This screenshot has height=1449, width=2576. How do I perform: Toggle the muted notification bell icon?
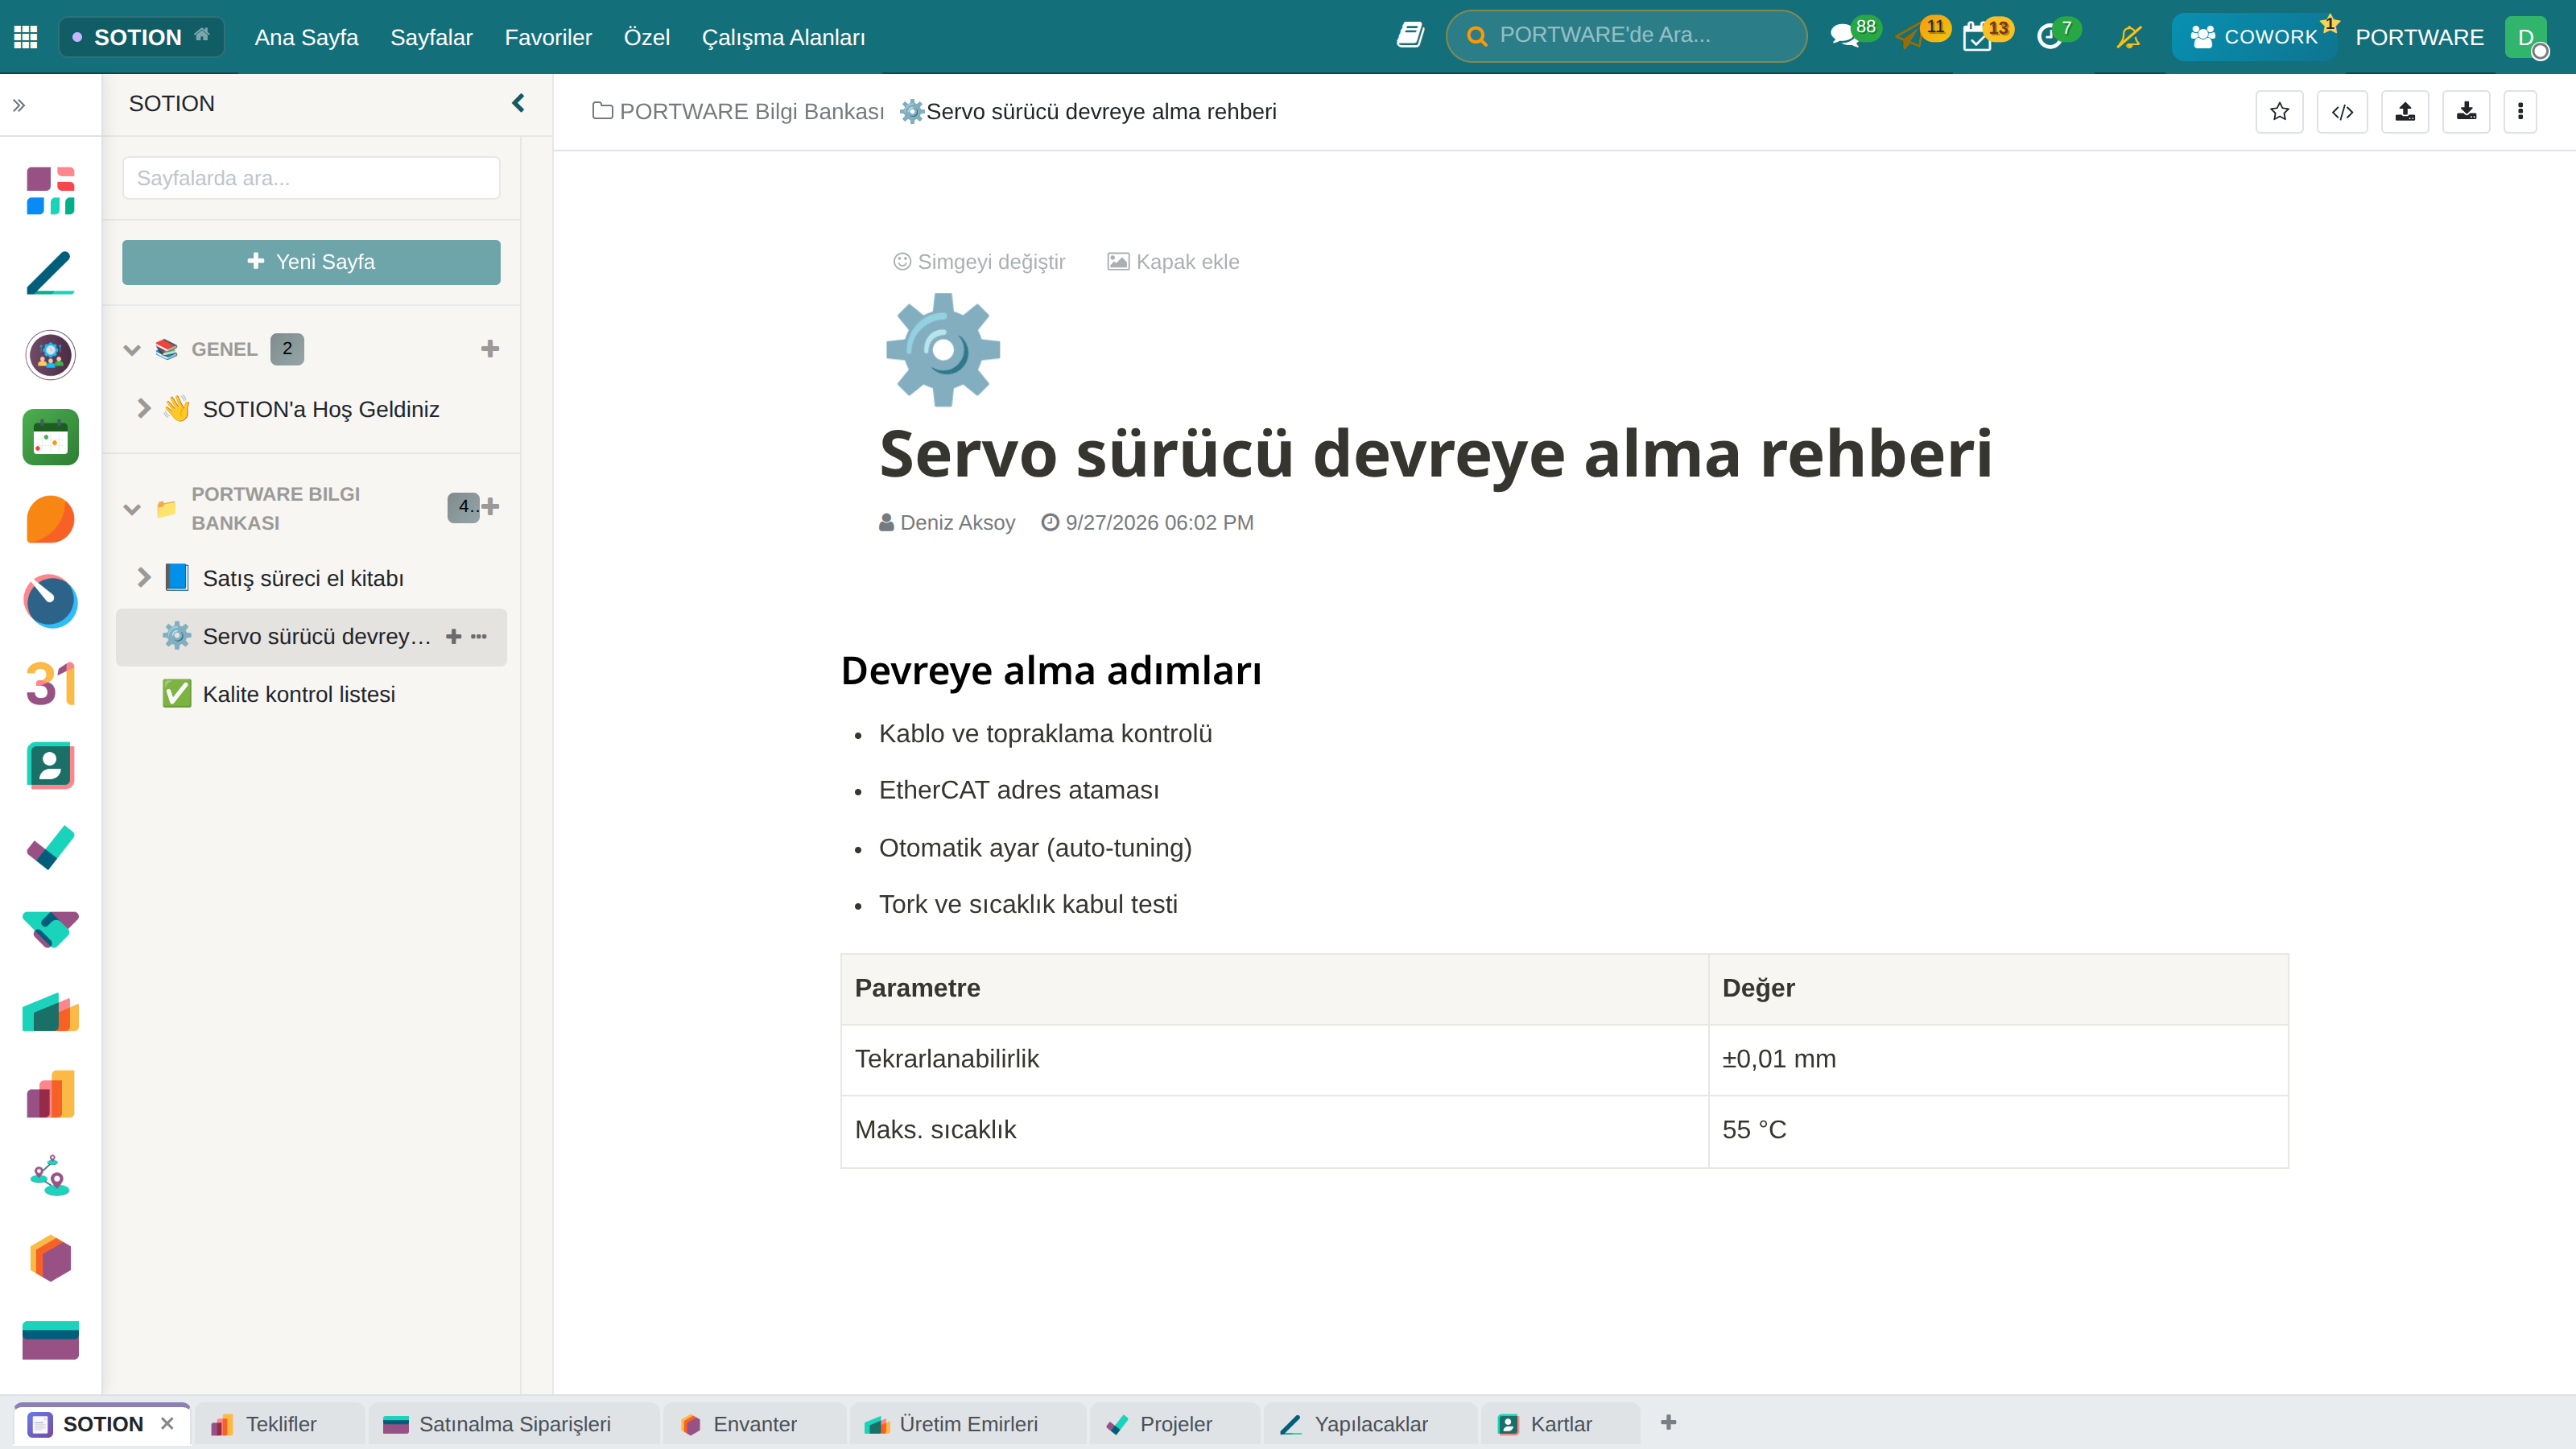pyautogui.click(x=2129, y=37)
